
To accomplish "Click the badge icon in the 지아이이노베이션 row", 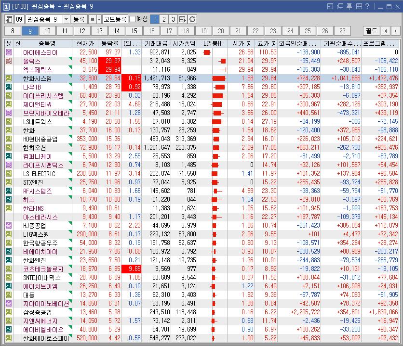I will (9, 304).
